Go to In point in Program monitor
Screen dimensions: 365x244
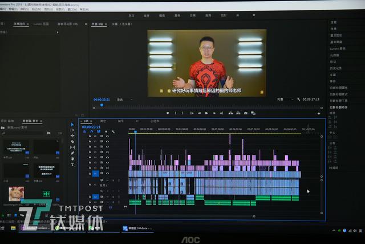coord(192,113)
